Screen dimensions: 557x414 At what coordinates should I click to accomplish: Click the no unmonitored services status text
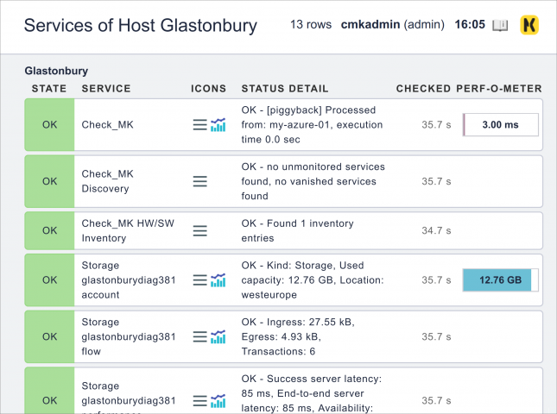click(x=313, y=181)
